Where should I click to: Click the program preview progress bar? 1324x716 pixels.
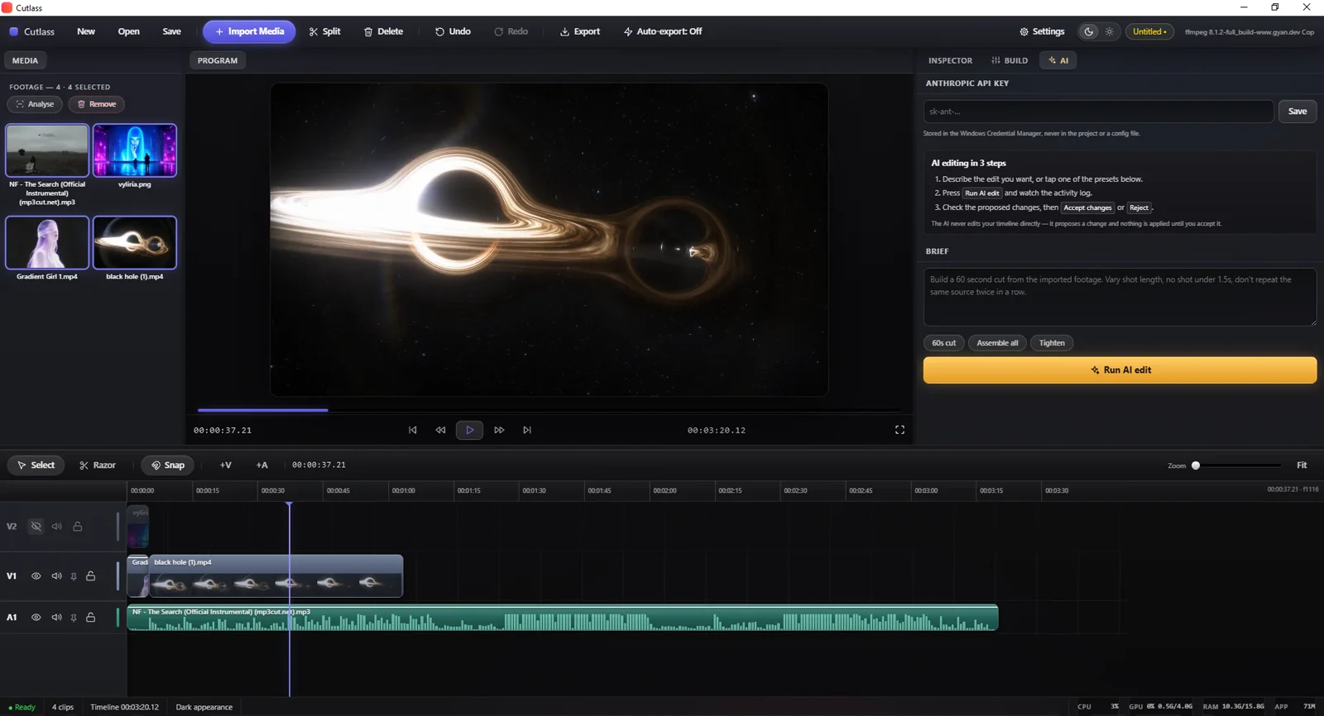pos(549,410)
